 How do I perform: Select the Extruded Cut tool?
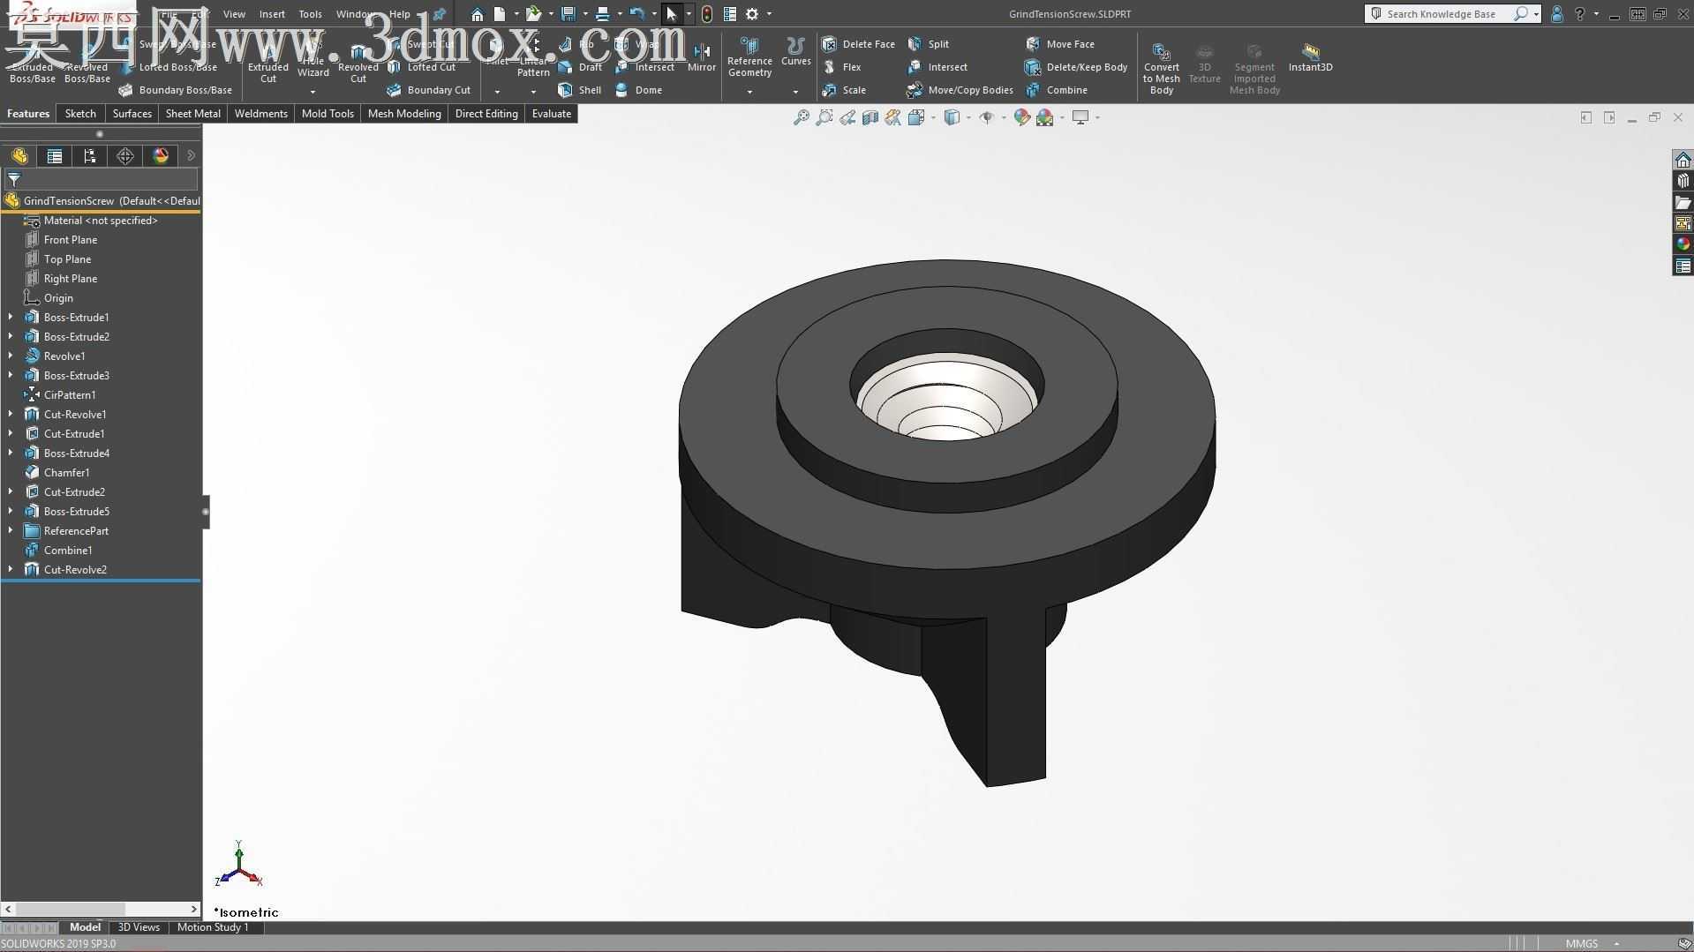coord(267,64)
